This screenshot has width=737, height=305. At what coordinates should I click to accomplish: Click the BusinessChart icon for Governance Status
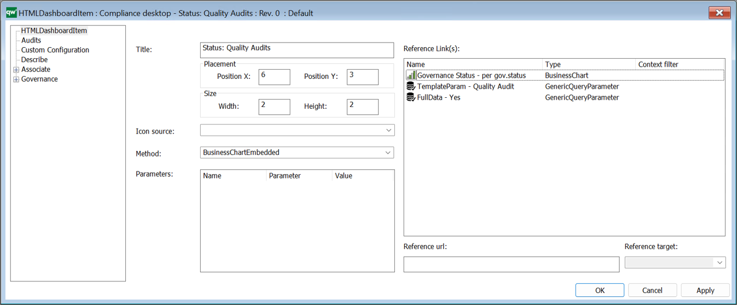(411, 75)
